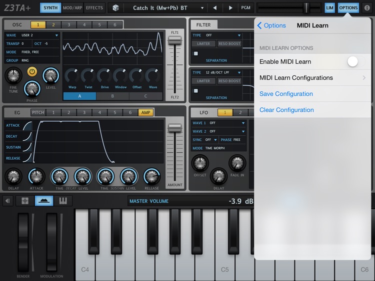Toggle second filter Reso Boost button
Screen dimensions: 375x281
tap(229, 81)
